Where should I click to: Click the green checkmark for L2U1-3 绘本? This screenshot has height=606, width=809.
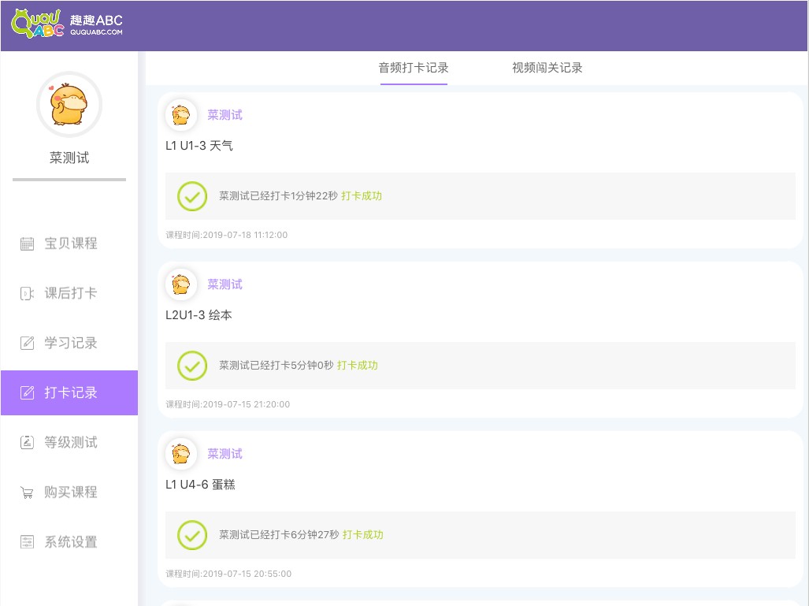tap(192, 366)
